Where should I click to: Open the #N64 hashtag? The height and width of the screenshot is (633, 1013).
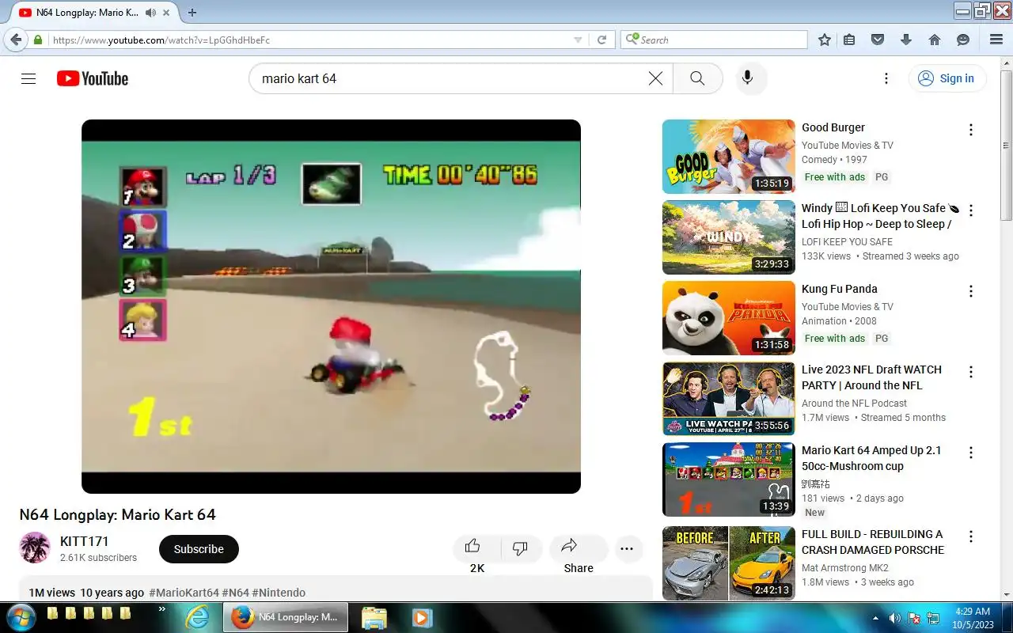tap(235, 593)
